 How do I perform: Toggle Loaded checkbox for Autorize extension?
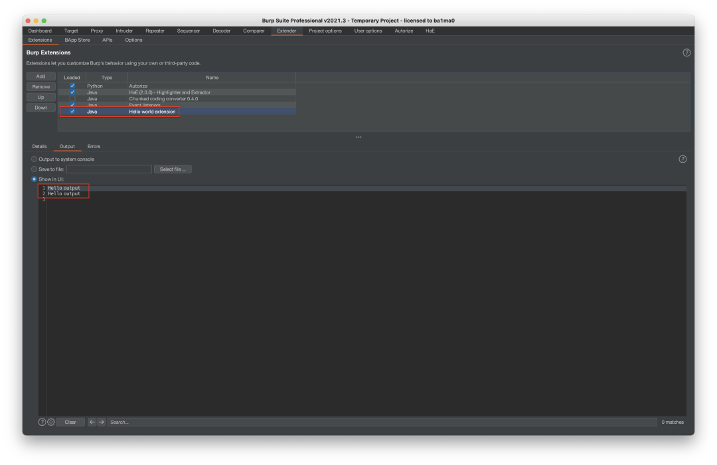72,86
